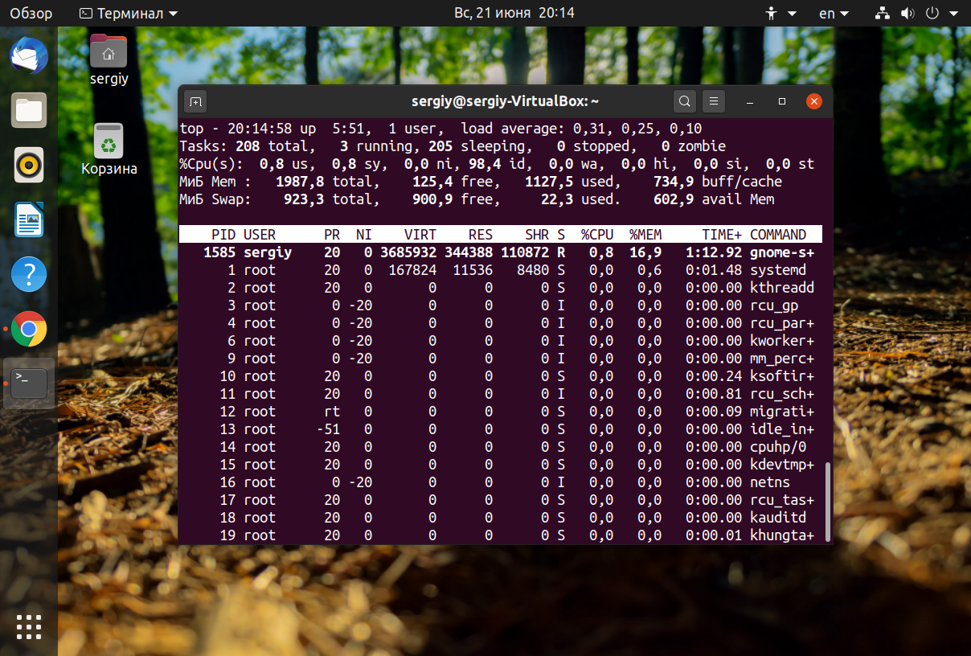
Task: Open the Корзина trash on desktop
Action: coord(109,150)
